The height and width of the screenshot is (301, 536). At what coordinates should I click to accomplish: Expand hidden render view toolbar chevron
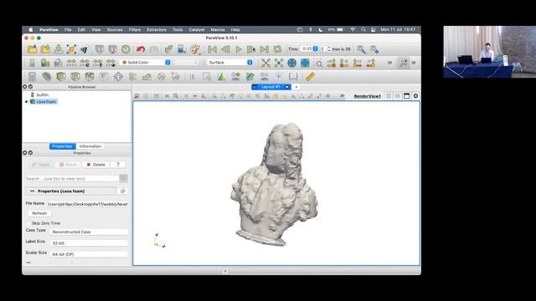pos(342,96)
